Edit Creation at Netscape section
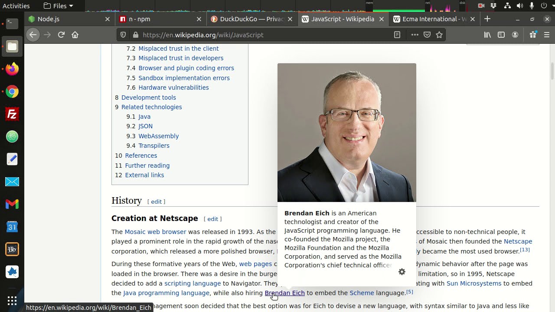Viewport: 555px width, 312px height. 212,219
